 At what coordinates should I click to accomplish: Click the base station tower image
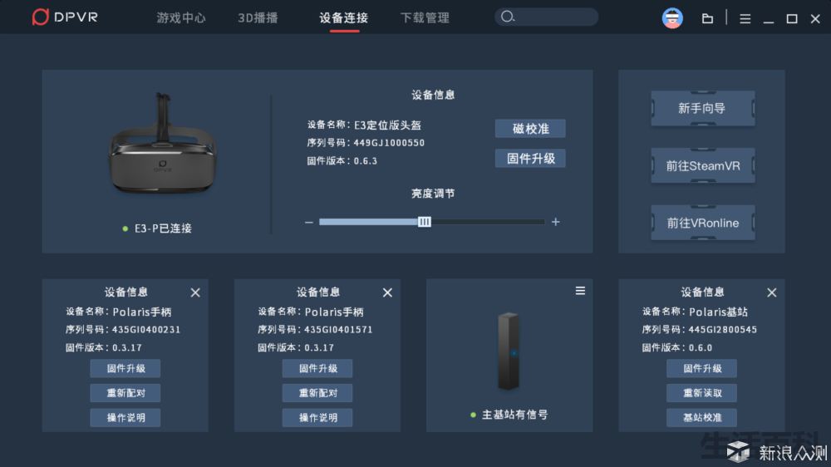(509, 351)
